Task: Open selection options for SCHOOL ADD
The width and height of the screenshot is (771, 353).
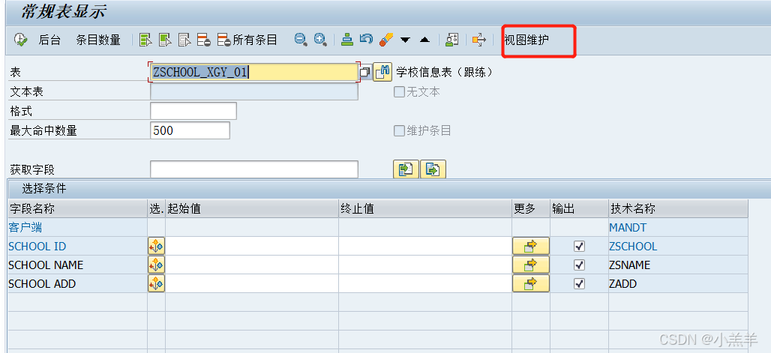Action: [x=156, y=284]
